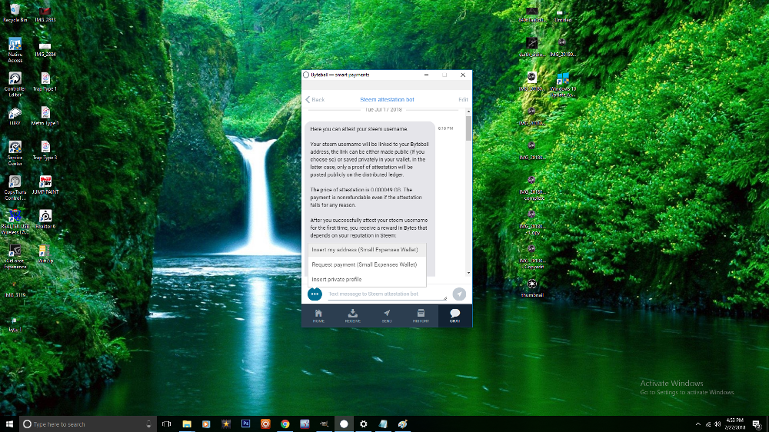Click the send message arrow button
Viewport: 769px width, 432px height.
tap(459, 294)
